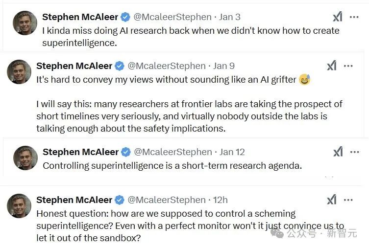This screenshot has width=369, height=248.
Task: Open Stephen McAleer's name on the Jan 3 tweet
Action: coord(80,17)
